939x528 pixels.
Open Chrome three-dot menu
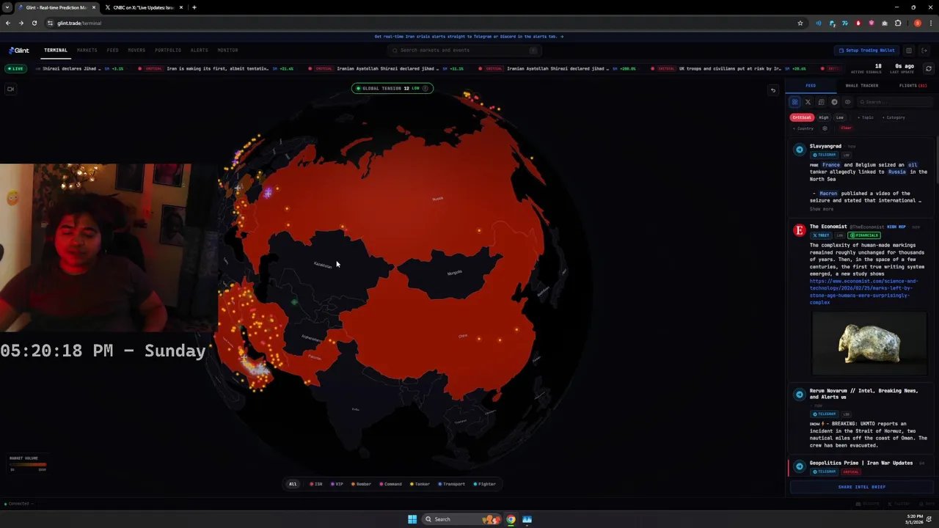coord(931,23)
